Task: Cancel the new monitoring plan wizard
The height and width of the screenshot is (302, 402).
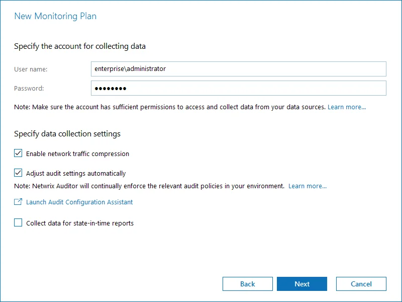Action: (361, 284)
